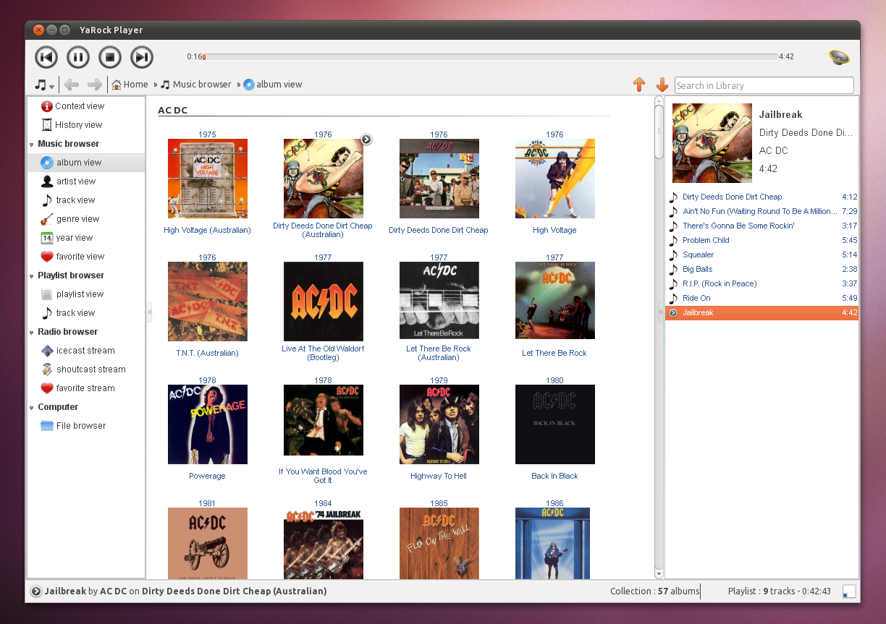Stop playback with the stop button
Image resolution: width=886 pixels, height=624 pixels.
(x=110, y=57)
